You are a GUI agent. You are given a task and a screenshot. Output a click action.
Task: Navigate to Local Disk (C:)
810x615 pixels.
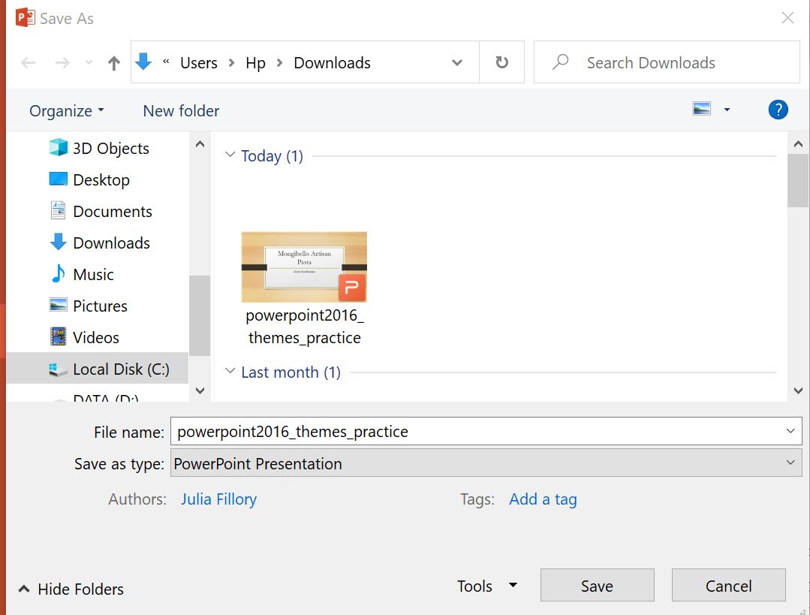(x=120, y=369)
